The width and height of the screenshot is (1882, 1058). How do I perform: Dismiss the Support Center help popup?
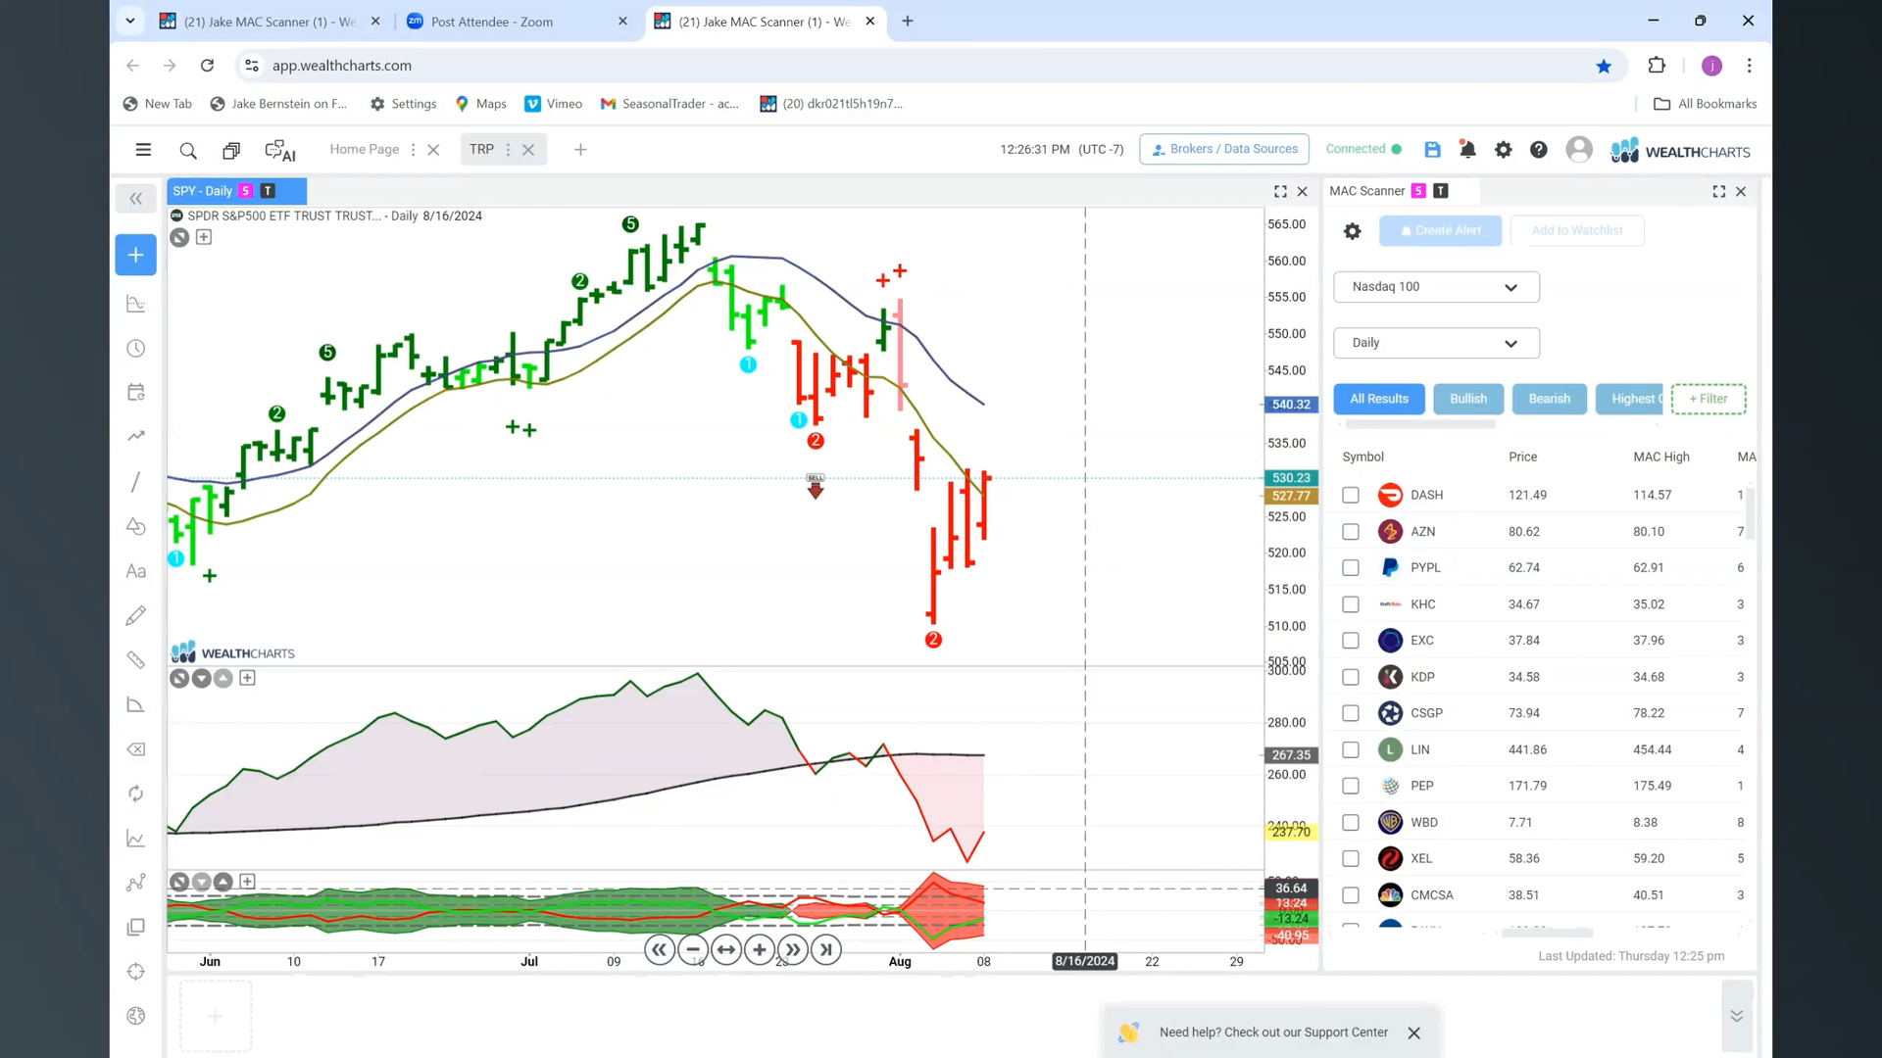1413,1034
